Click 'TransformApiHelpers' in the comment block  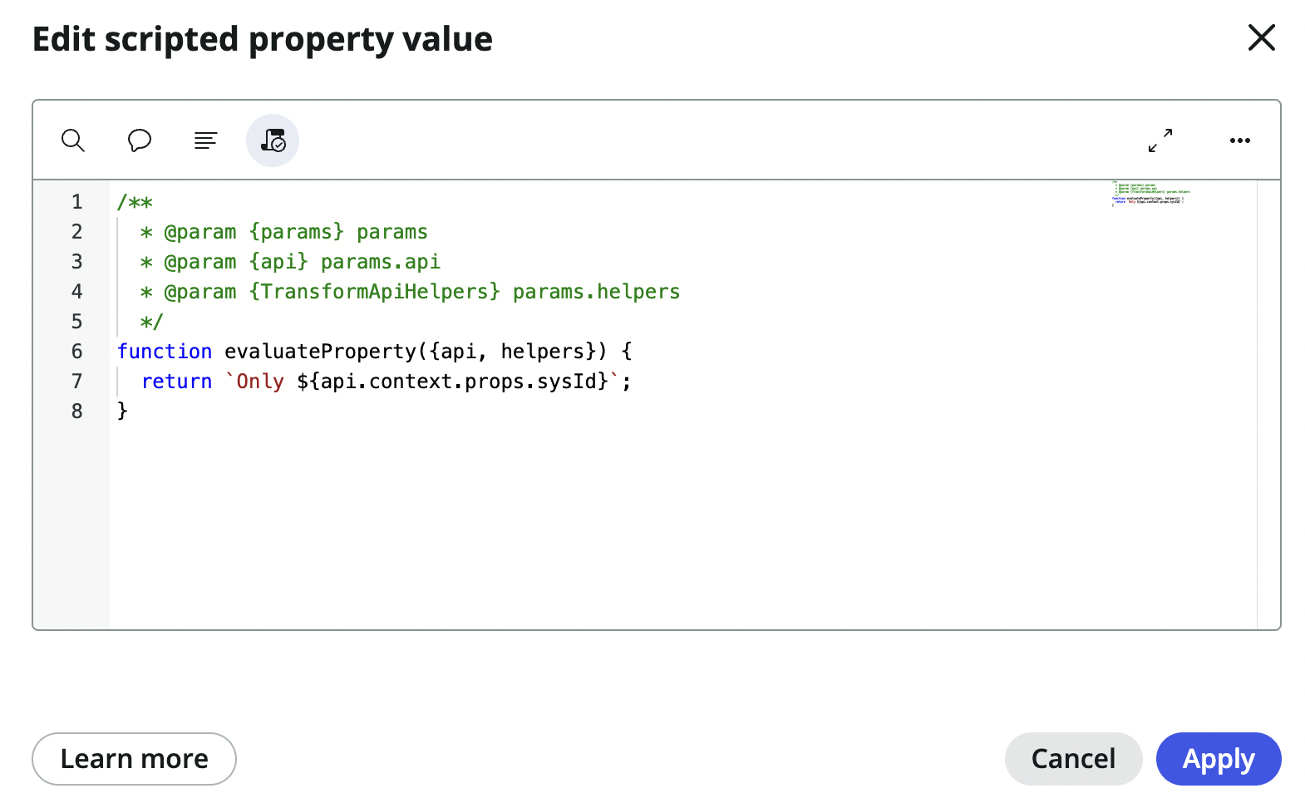(375, 292)
